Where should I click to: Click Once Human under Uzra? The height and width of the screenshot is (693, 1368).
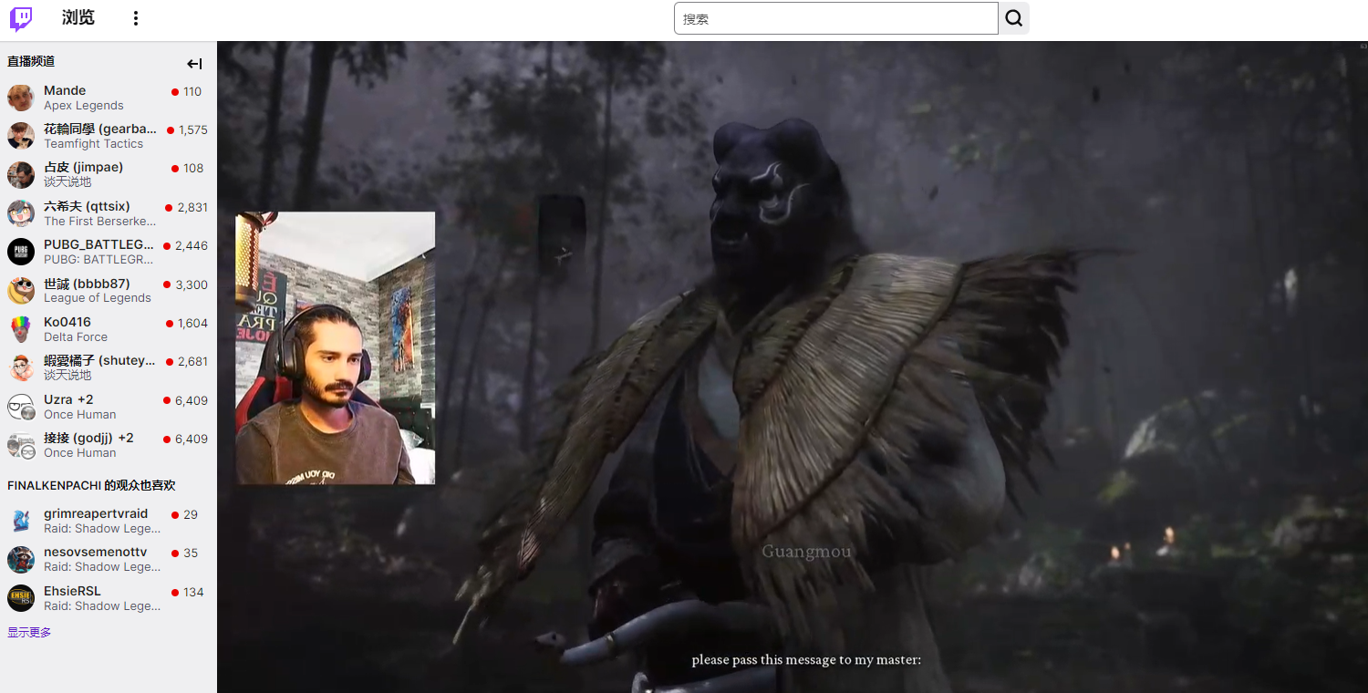pos(80,415)
